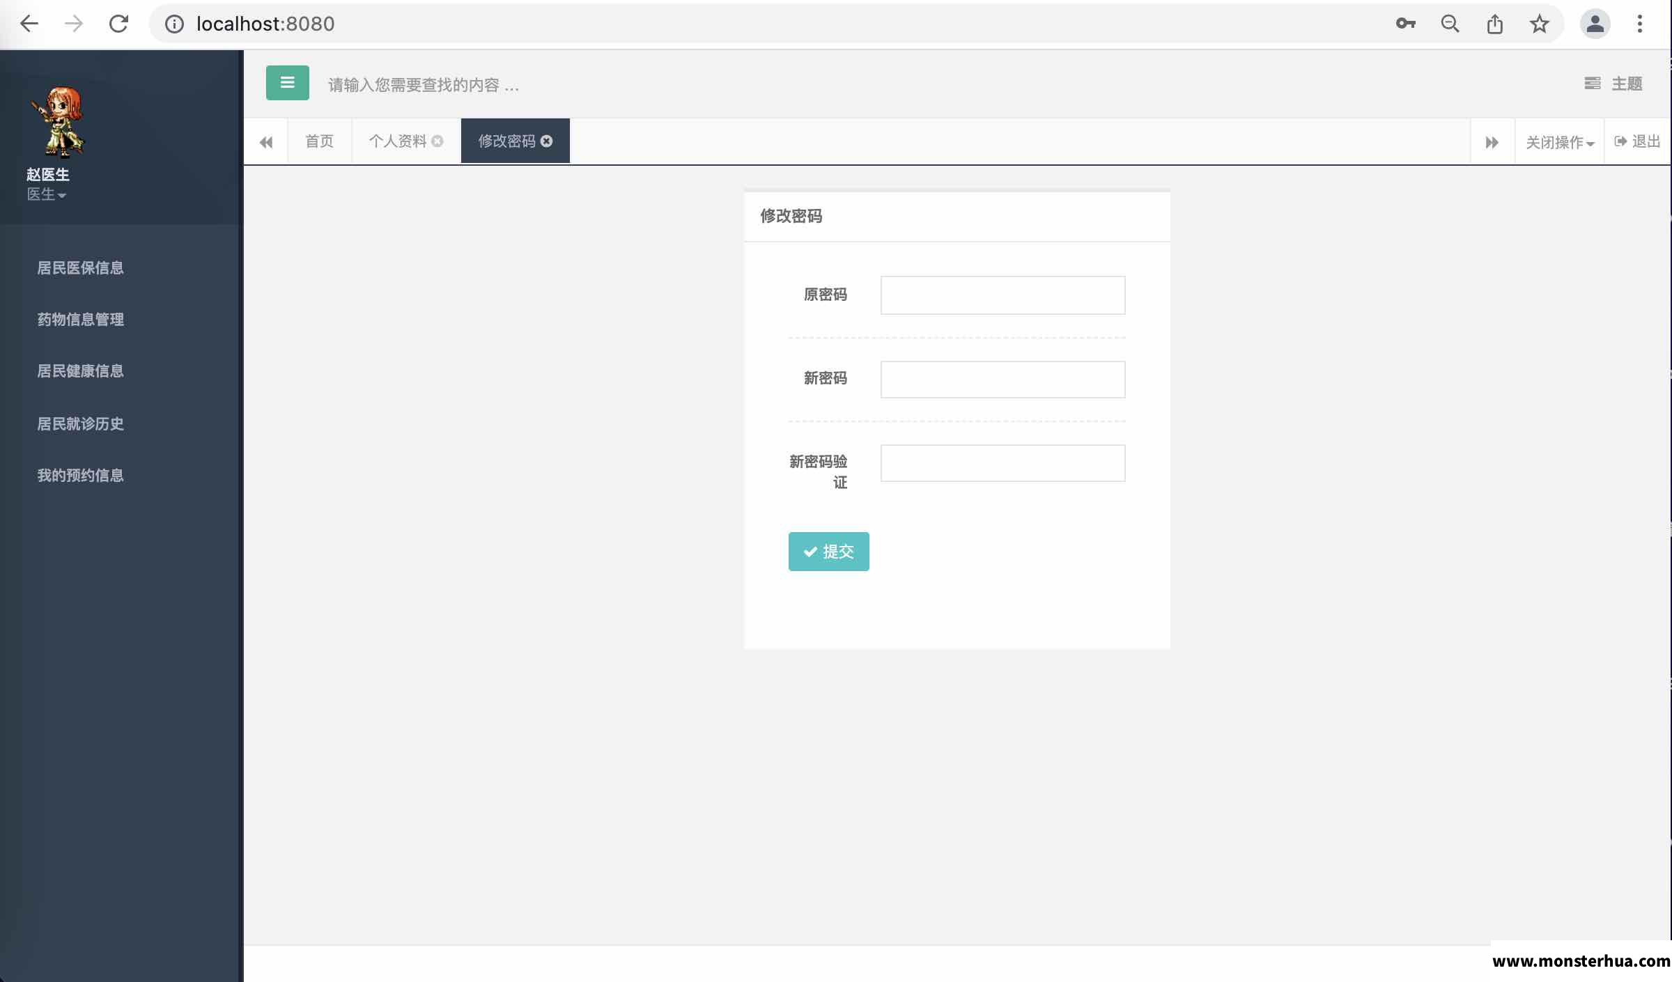The image size is (1672, 982).
Task: Close the 个人资料 tab
Action: (438, 141)
